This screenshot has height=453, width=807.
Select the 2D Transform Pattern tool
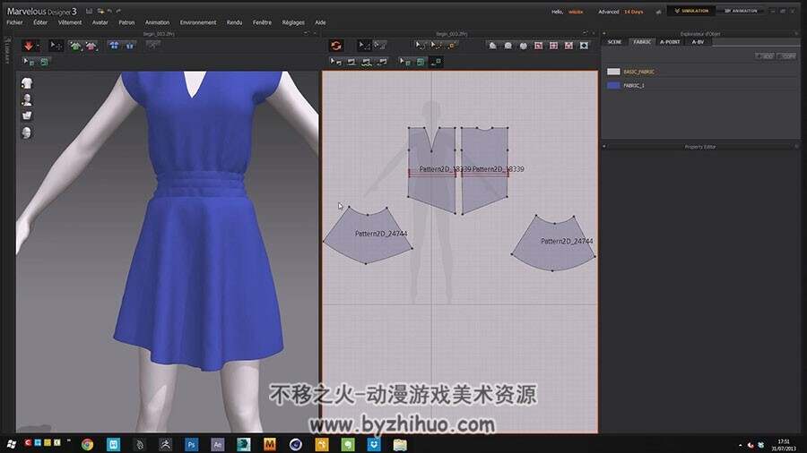(x=380, y=46)
